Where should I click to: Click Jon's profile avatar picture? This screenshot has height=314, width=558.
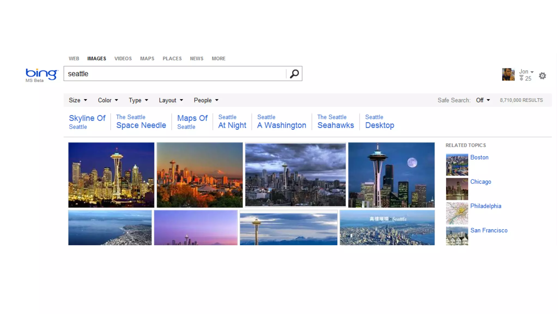(x=508, y=74)
